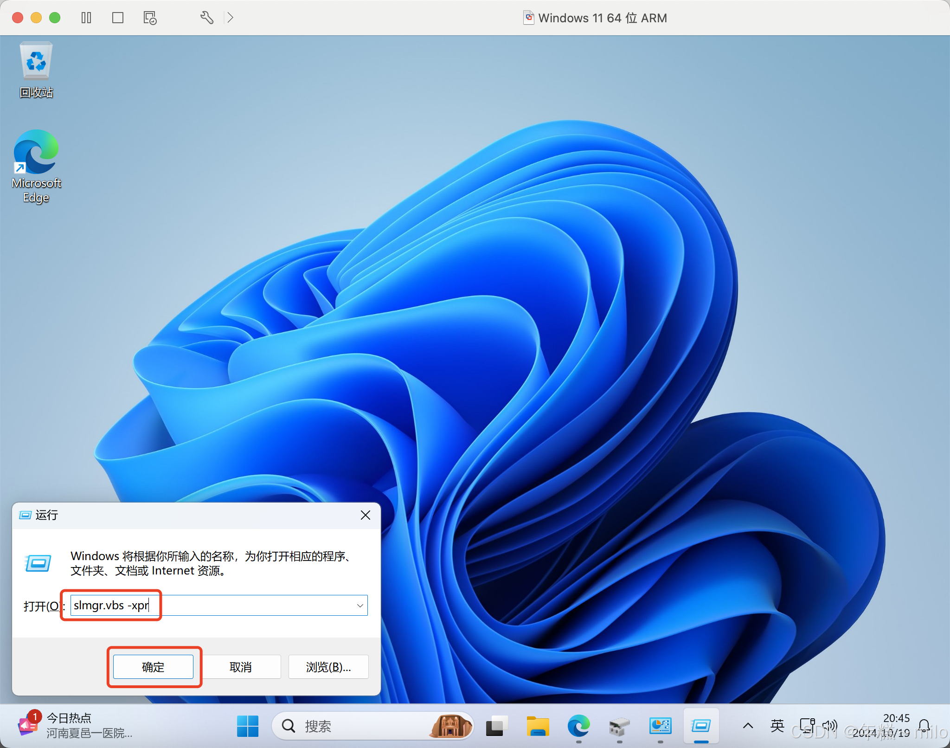Open Task View in taskbar
The height and width of the screenshot is (748, 950).
point(496,726)
